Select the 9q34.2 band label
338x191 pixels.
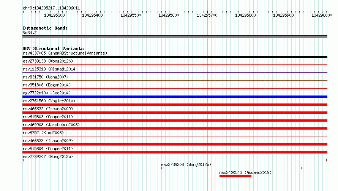click(x=30, y=33)
